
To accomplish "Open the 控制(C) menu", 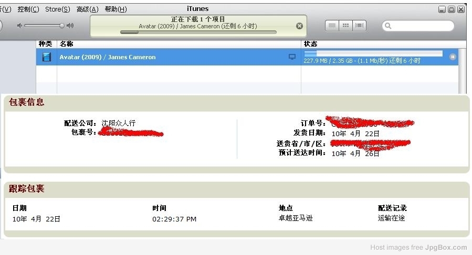I will point(28,9).
